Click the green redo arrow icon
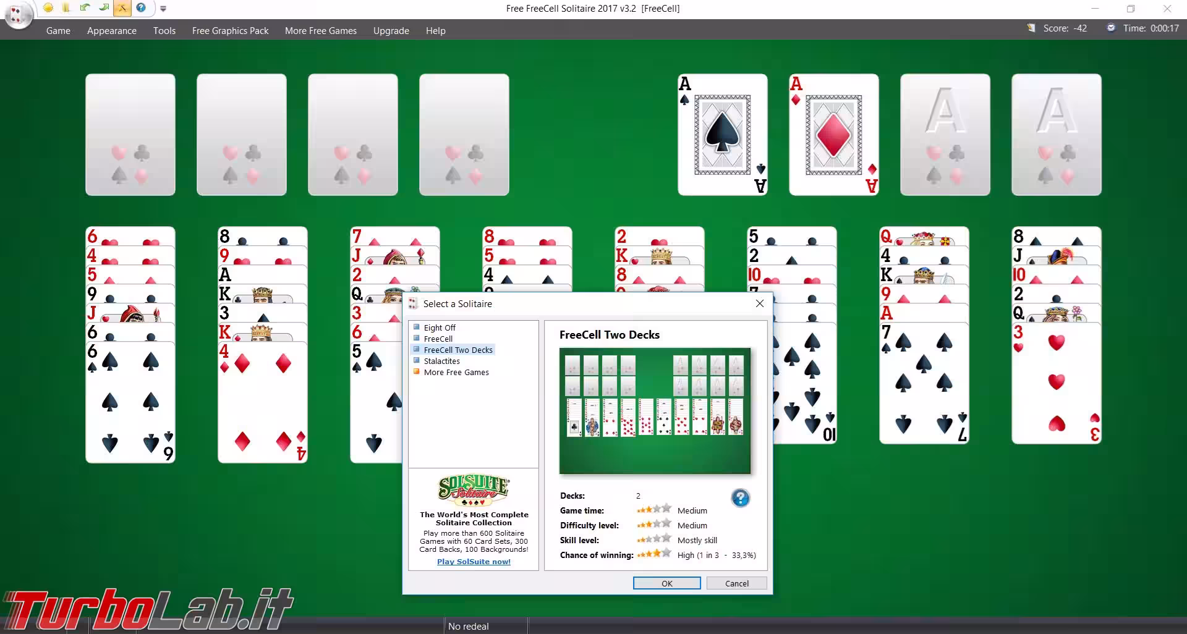The image size is (1187, 634). point(104,8)
